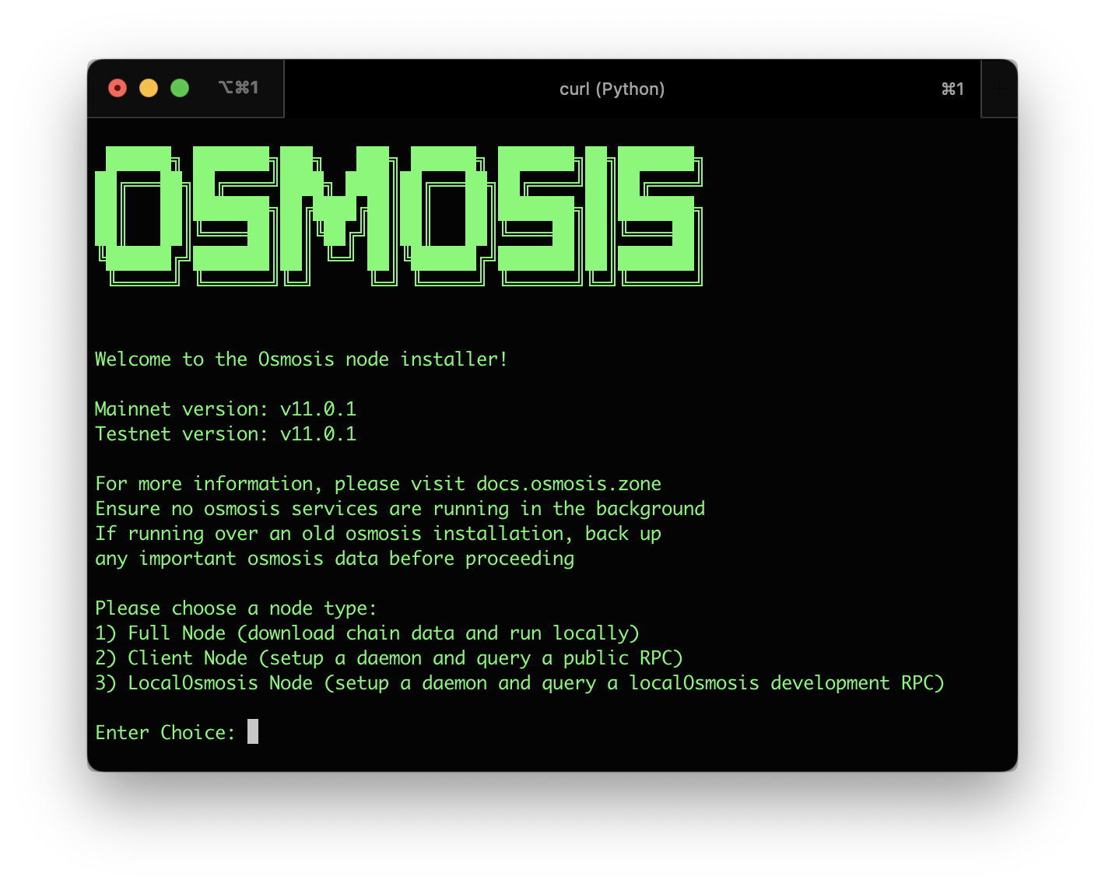Screen dimensions: 1105x887
Task: Click the yellow minimize window button
Action: coord(149,89)
